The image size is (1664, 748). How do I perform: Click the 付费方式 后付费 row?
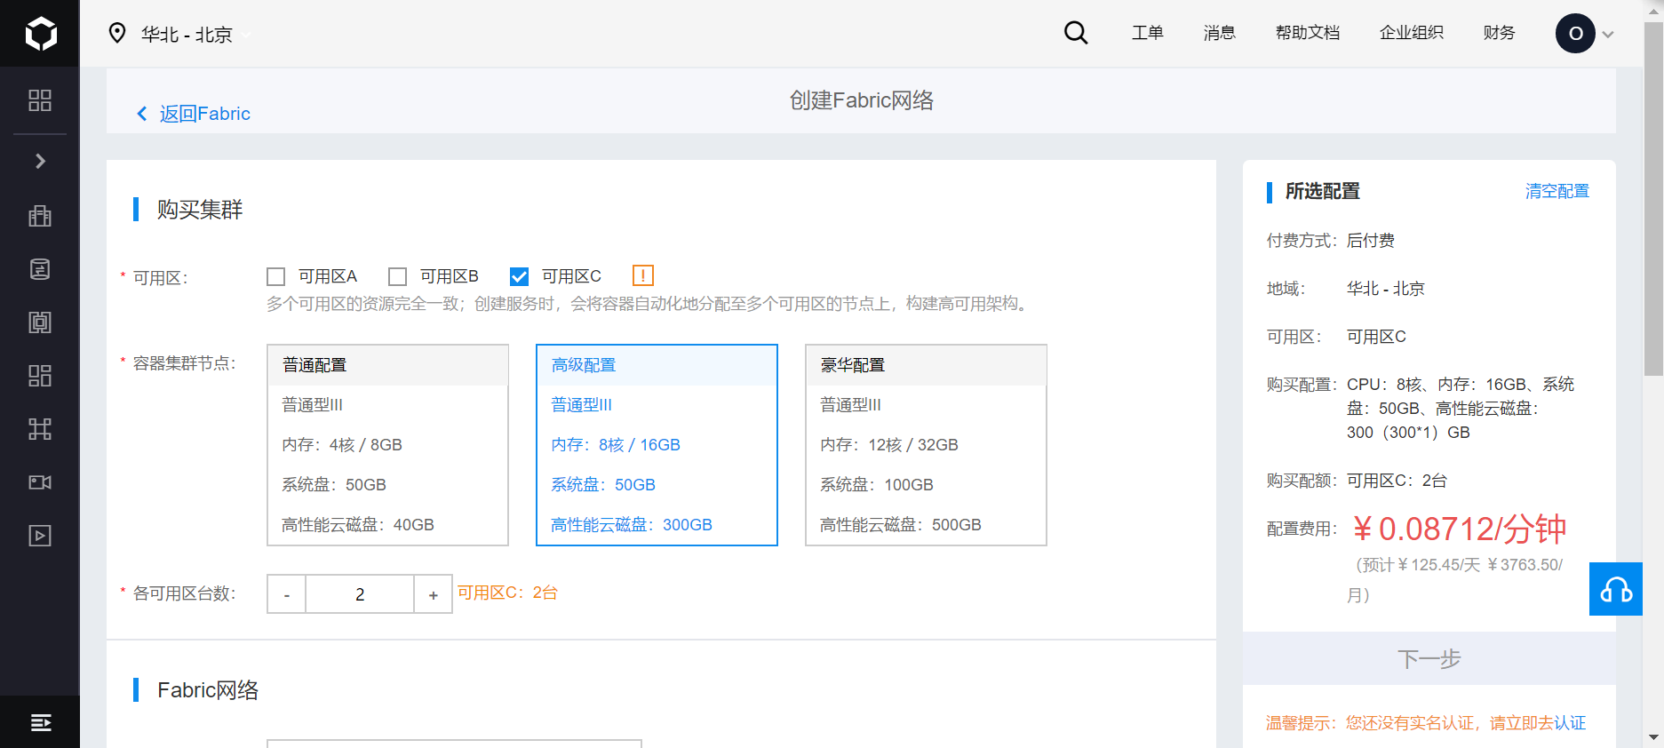click(x=1331, y=241)
